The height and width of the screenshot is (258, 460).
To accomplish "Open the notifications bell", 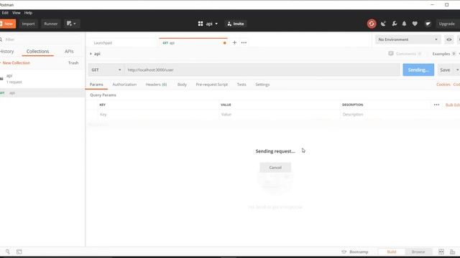I will point(404,24).
